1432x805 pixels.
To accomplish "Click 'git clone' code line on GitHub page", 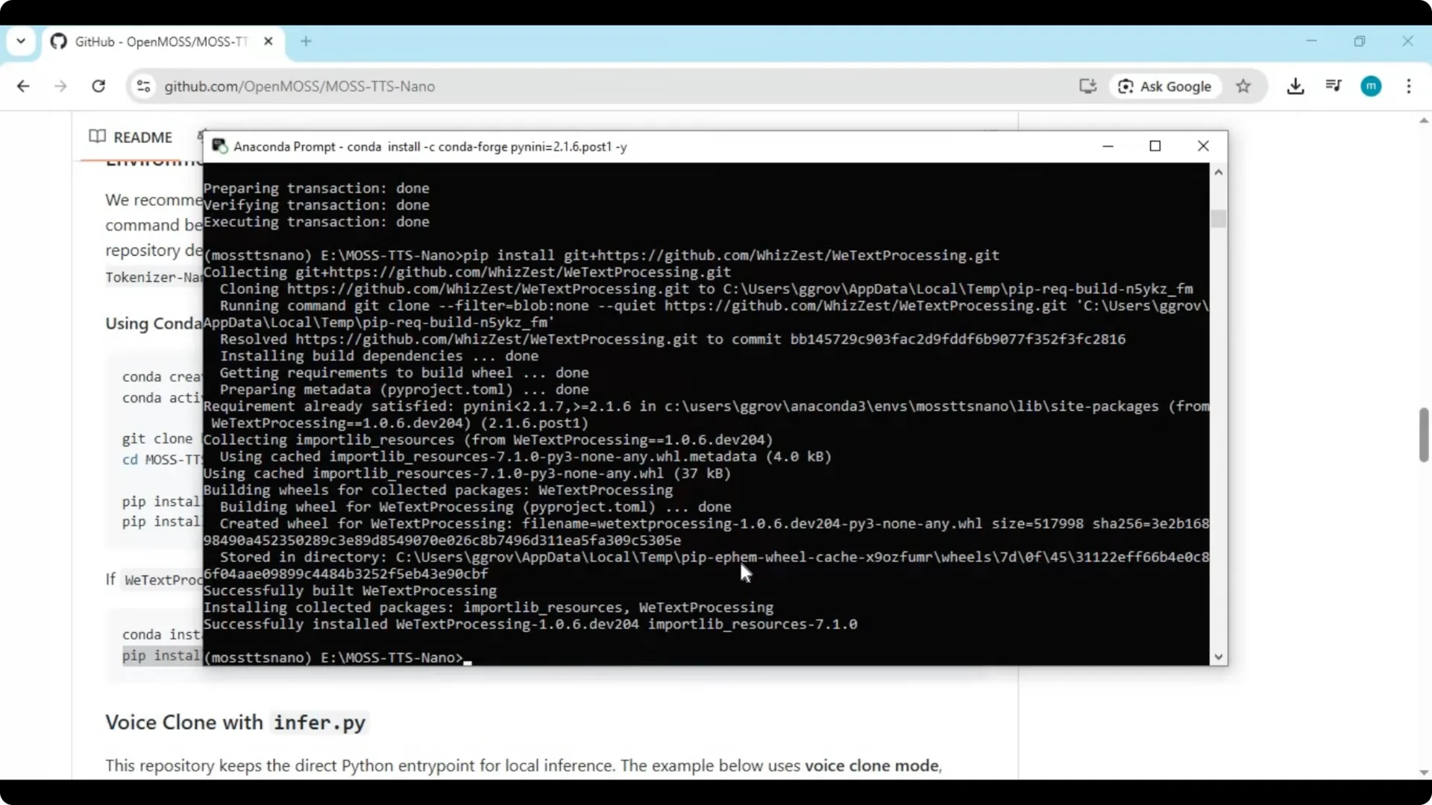I will [157, 438].
